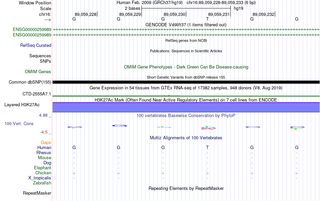Viewport: 320px width, 201px height.
Task: Open 100 vertebrates Basewise Conservation title
Action: pos(186,115)
